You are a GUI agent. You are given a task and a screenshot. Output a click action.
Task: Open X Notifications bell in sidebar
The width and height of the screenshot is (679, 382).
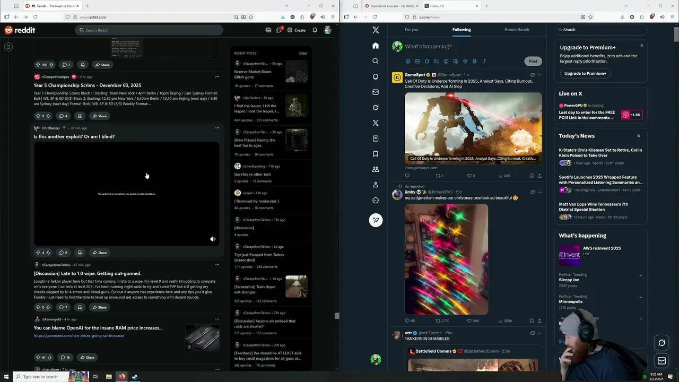tap(376, 76)
